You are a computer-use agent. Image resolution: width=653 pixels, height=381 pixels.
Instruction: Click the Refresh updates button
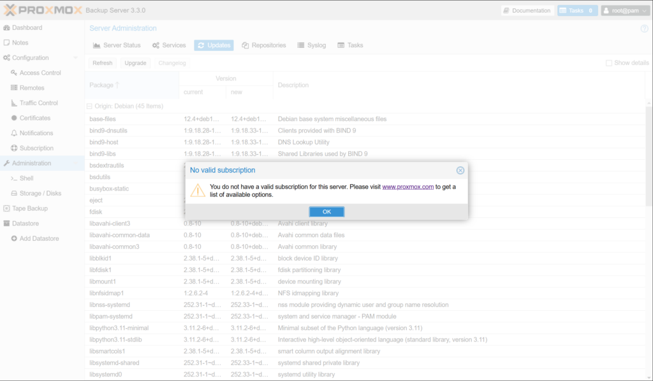pos(102,63)
